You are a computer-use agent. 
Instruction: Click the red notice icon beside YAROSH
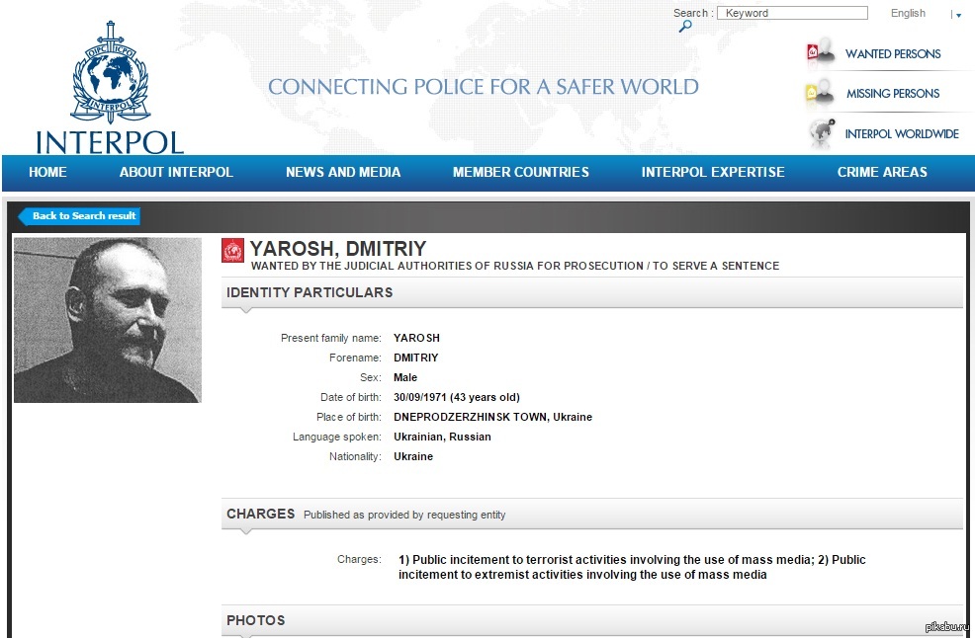pyautogui.click(x=232, y=250)
